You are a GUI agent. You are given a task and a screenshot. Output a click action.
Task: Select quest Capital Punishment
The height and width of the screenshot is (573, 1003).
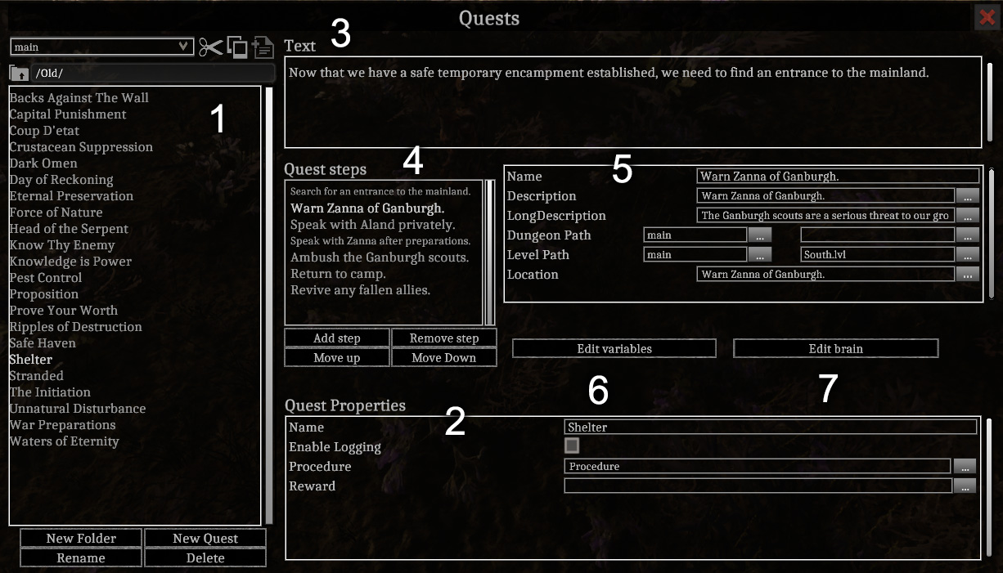(68, 114)
